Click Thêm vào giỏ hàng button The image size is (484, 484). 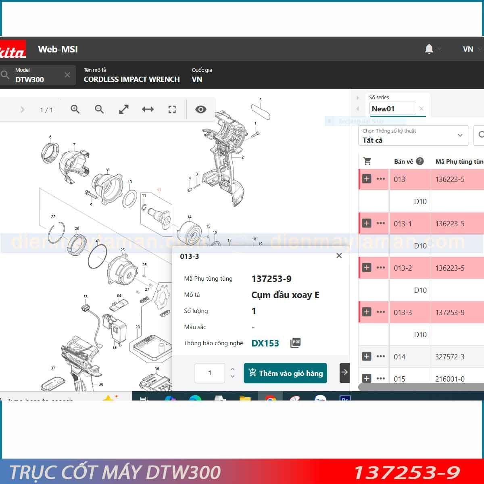click(x=285, y=373)
